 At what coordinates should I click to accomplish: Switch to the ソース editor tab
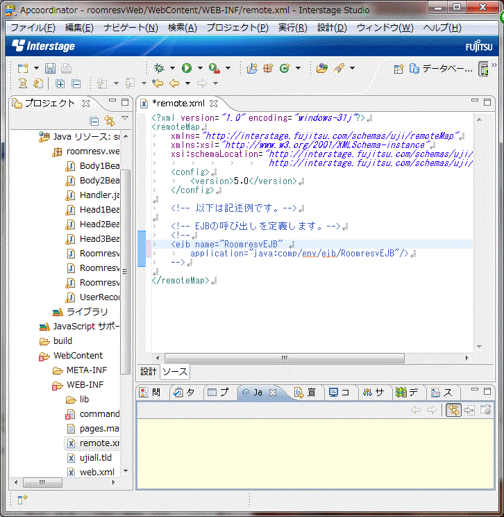point(175,372)
